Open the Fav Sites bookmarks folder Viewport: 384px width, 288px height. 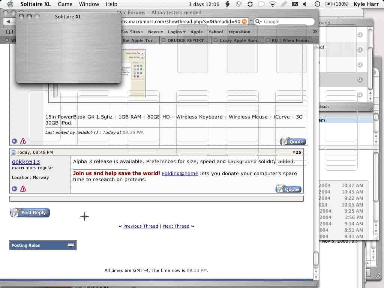pos(132,32)
